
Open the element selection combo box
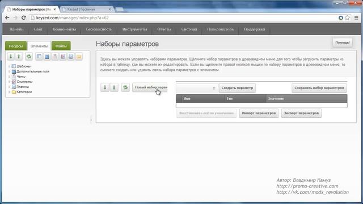[197, 88]
